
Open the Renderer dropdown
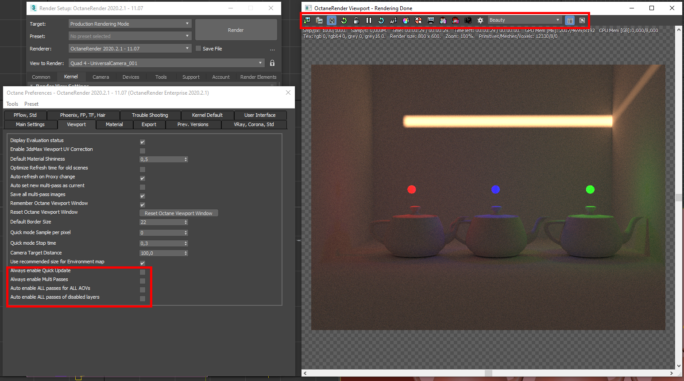coord(130,49)
